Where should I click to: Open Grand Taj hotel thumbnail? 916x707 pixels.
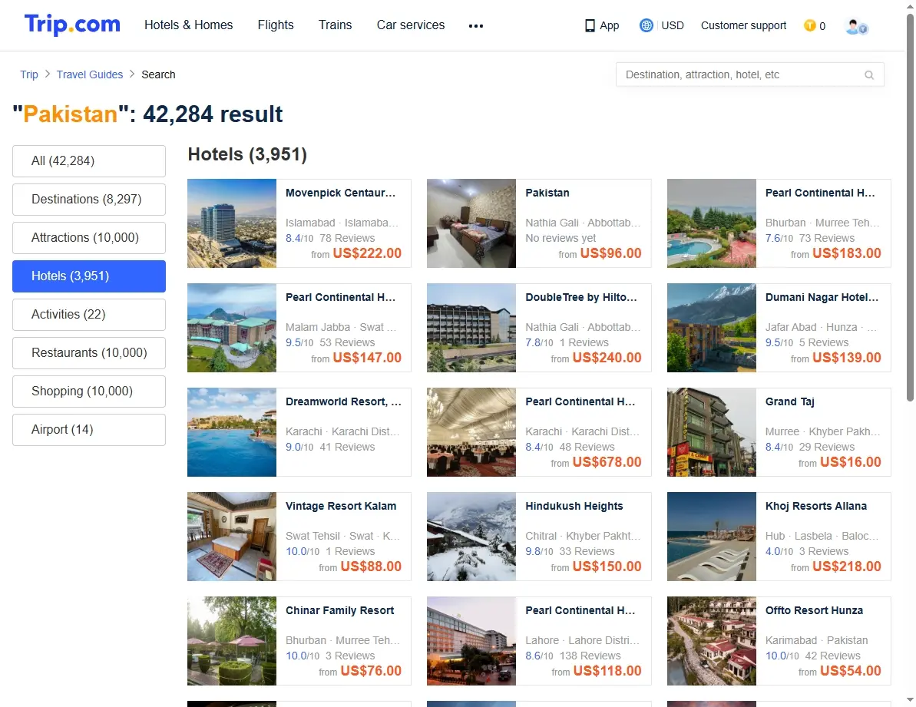click(712, 433)
